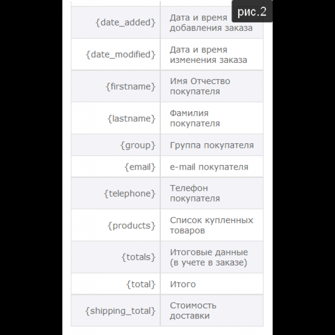This screenshot has height=335, width=335.
Task: Click the {group} variable
Action: [138, 145]
